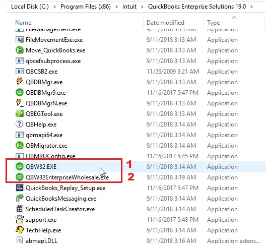Click date 11/26/2009 3:21 AM for QBCSB2.exe

click(173, 72)
